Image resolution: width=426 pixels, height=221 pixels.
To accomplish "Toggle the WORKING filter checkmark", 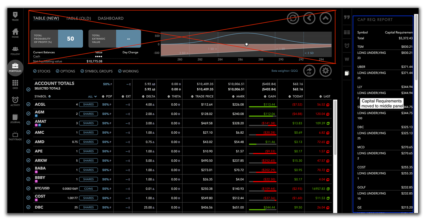I will 128,71.
